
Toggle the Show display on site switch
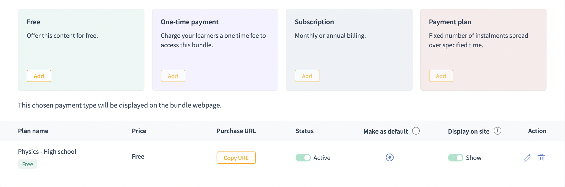pyautogui.click(x=455, y=158)
